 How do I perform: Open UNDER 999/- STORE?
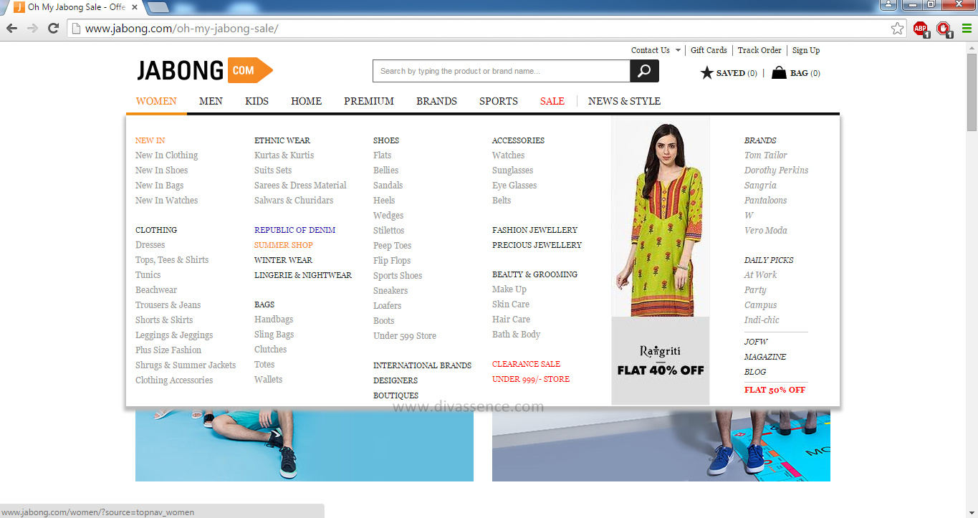click(530, 379)
